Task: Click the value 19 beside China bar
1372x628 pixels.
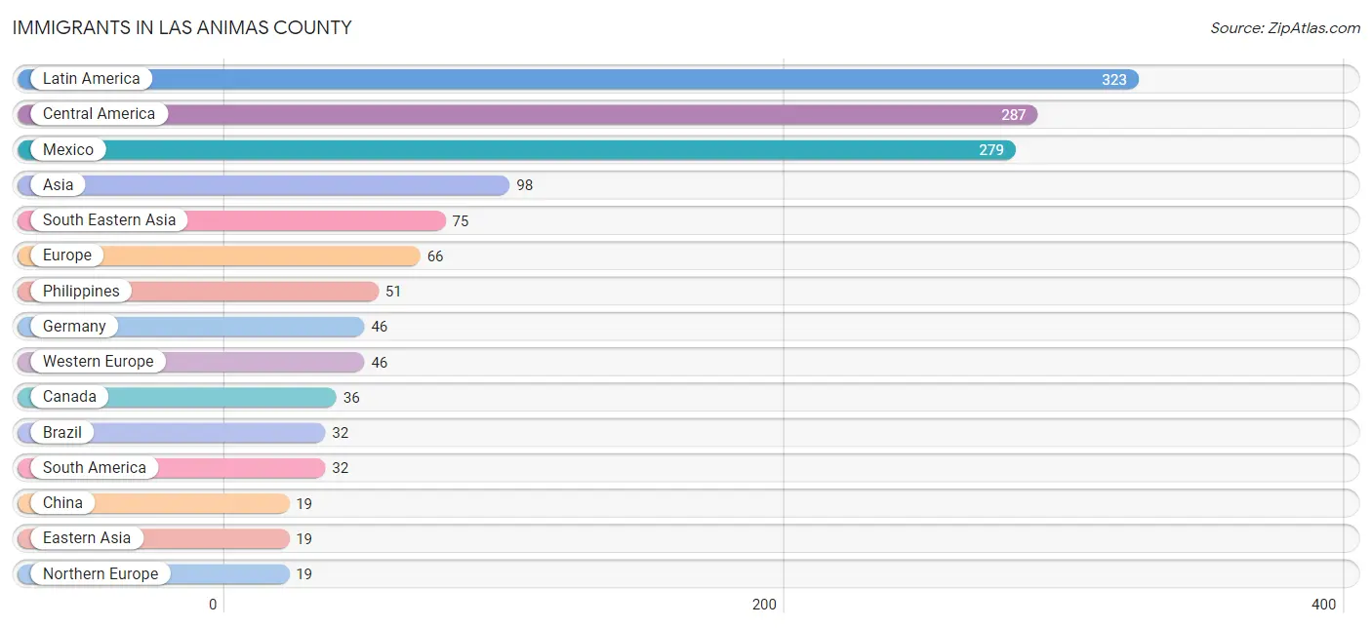Action: pyautogui.click(x=304, y=504)
